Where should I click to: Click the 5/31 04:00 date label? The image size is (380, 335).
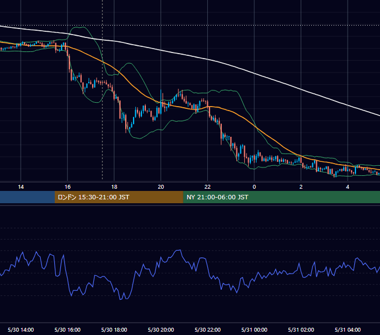tap(348, 329)
